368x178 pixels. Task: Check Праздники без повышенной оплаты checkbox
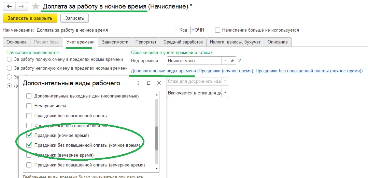pyautogui.click(x=29, y=115)
